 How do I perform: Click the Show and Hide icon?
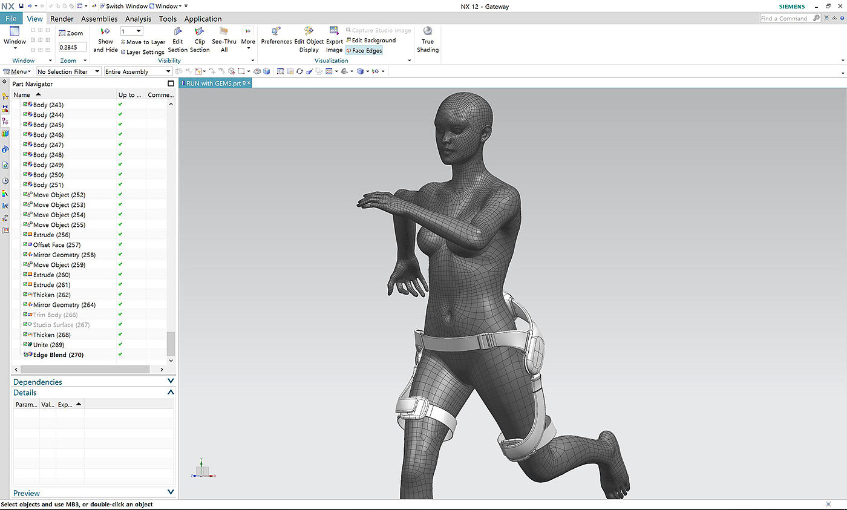[x=105, y=32]
